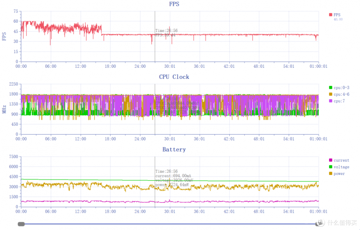360x230 pixels.
Task: Click the Time:26:56 tooltip in the FPS chart
Action: click(x=166, y=31)
